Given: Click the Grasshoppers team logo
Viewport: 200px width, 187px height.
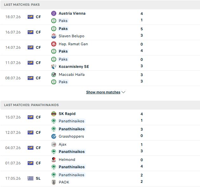Looking at the screenshot, I should pyautogui.click(x=54, y=136).
